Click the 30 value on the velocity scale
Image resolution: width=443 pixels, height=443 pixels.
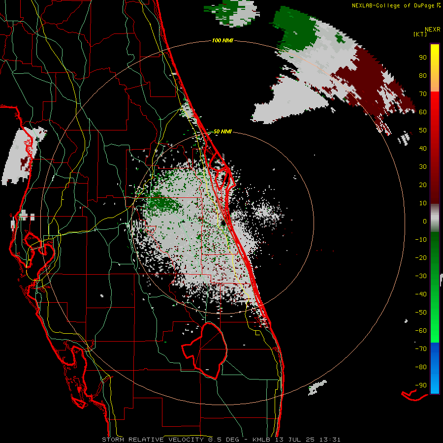click(x=423, y=167)
